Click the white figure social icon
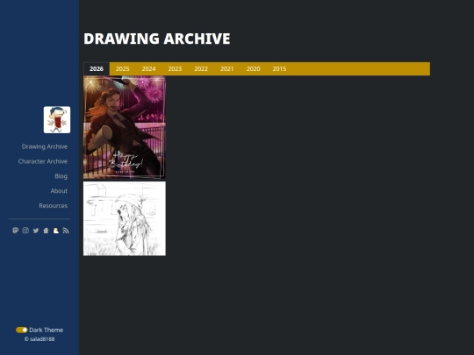Image resolution: width=474 pixels, height=355 pixels. (x=56, y=231)
